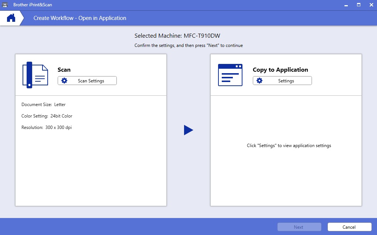
Task: Click the blue arrow between the two panels
Action: [x=188, y=130]
